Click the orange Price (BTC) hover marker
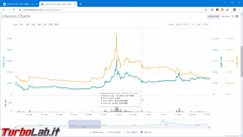Screen dimensions: 243x137 coord(142,66)
